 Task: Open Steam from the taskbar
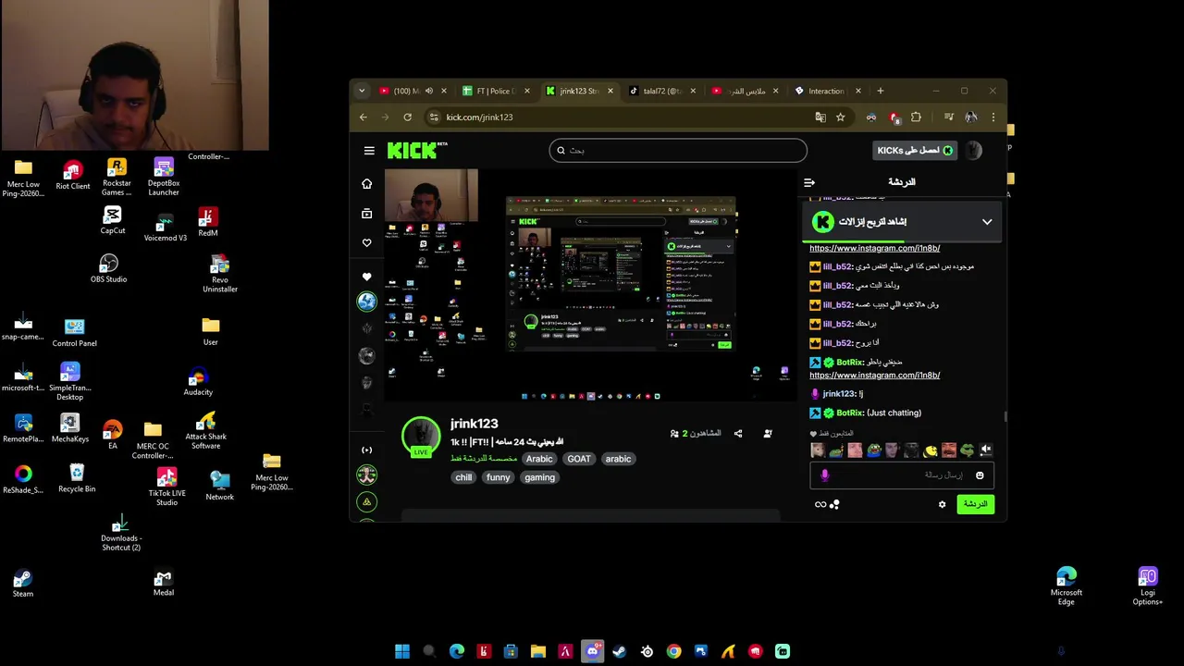(x=620, y=651)
